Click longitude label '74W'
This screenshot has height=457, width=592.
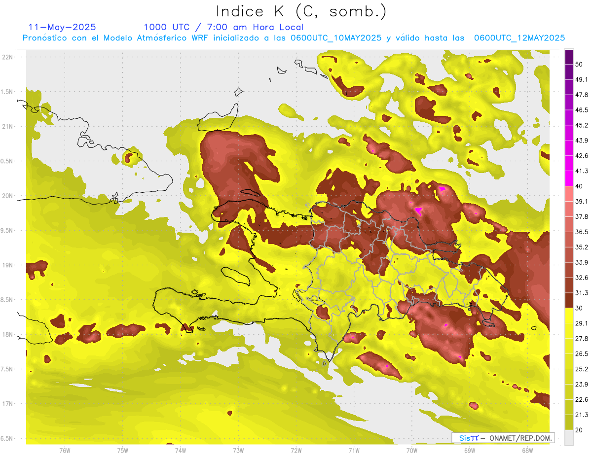(181, 451)
